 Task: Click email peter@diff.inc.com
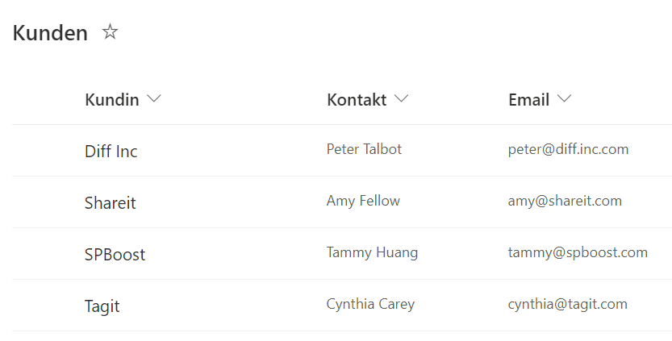pyautogui.click(x=568, y=149)
